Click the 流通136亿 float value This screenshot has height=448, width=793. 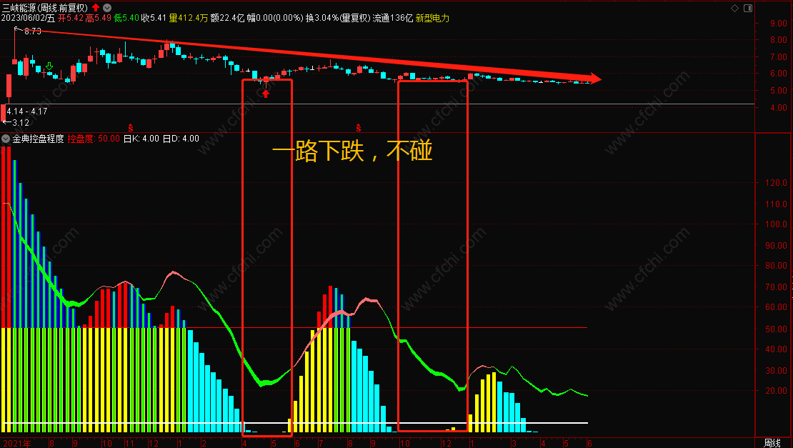(x=393, y=18)
